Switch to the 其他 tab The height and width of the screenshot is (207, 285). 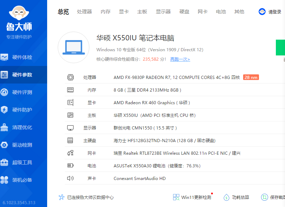click(239, 12)
